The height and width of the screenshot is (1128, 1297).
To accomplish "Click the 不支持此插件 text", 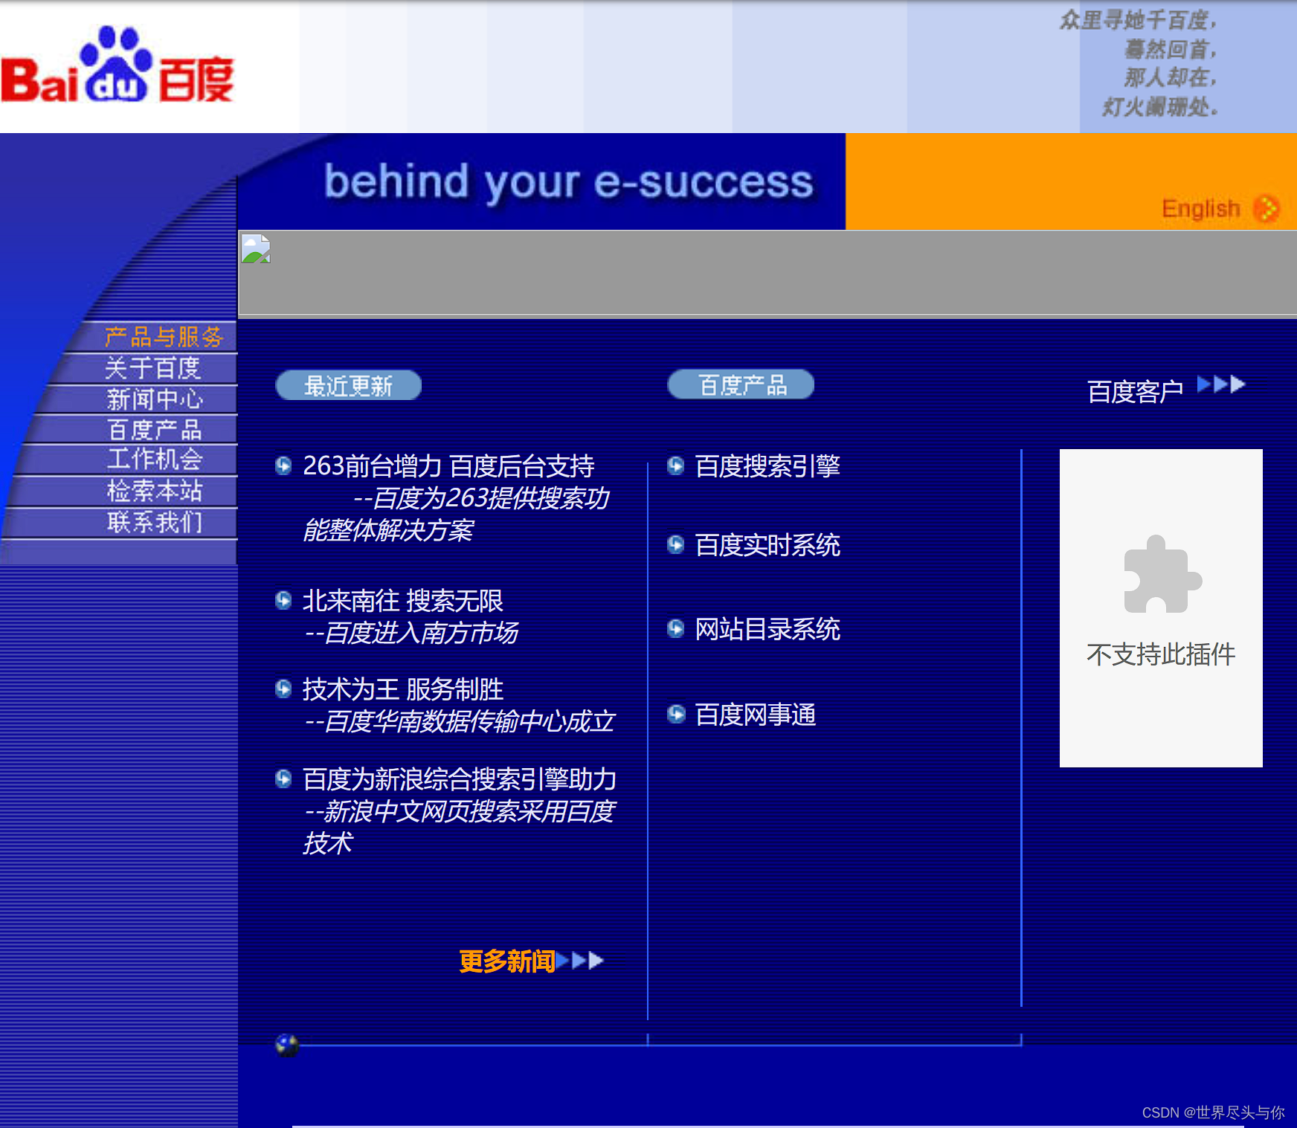I will [x=1161, y=654].
